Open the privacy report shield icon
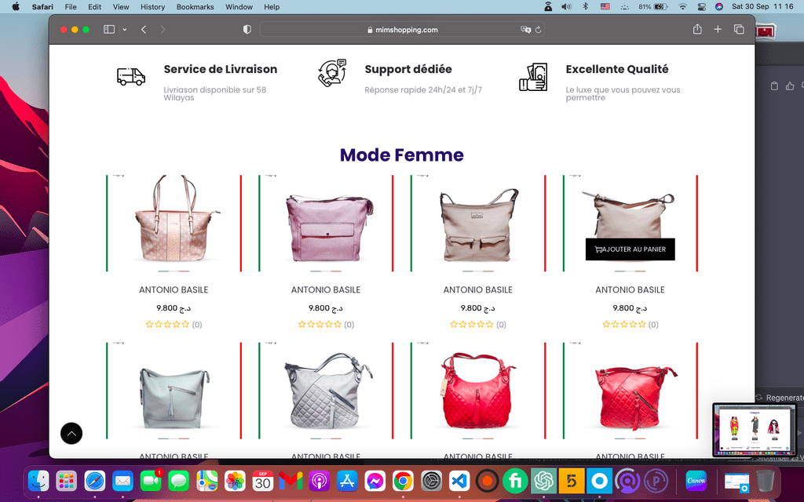This screenshot has width=804, height=502. (247, 30)
